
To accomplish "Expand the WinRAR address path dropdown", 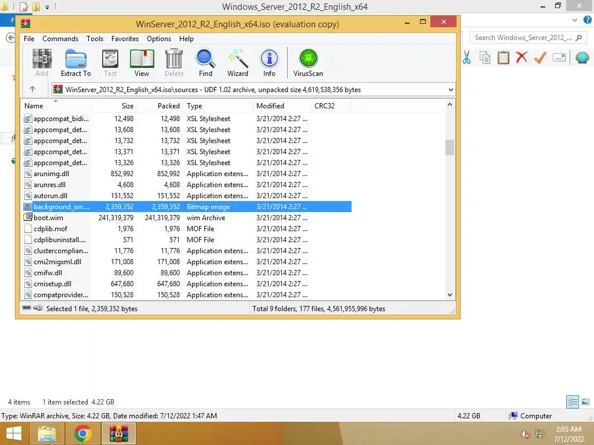I will click(x=451, y=90).
